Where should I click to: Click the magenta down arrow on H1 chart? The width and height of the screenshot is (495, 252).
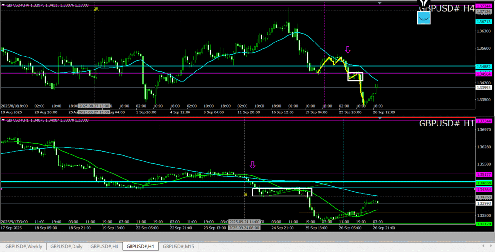pyautogui.click(x=252, y=165)
